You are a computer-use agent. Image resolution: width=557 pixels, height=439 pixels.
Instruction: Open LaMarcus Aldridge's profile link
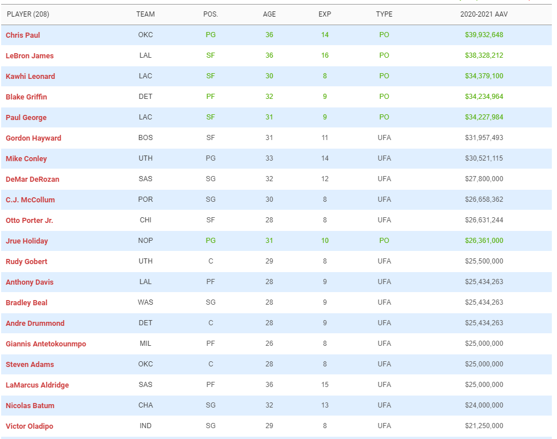coord(37,385)
